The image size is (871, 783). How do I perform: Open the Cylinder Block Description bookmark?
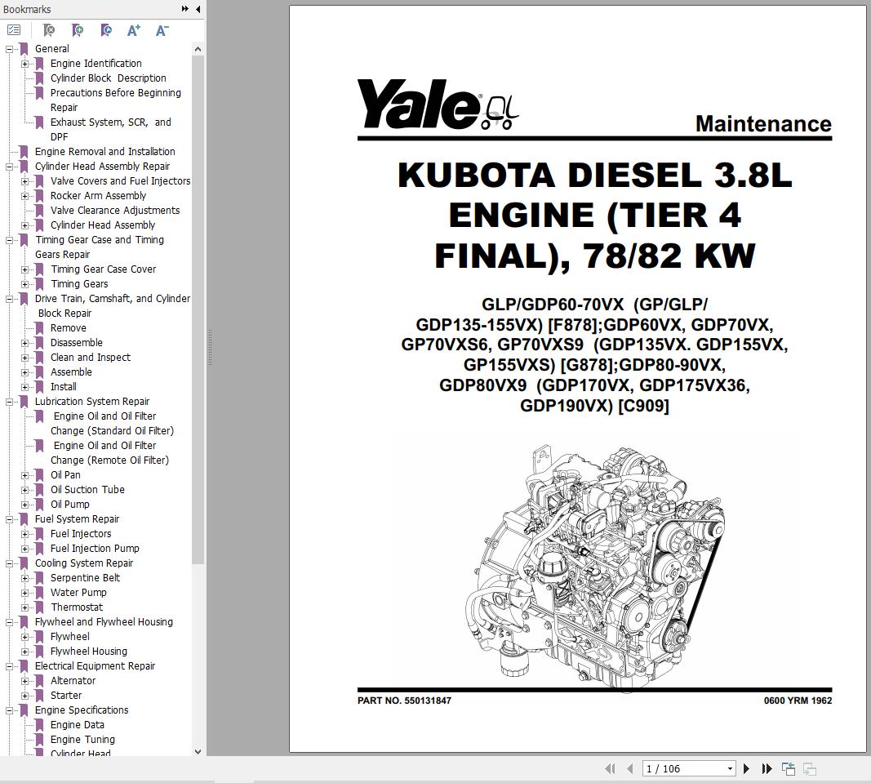click(x=109, y=78)
